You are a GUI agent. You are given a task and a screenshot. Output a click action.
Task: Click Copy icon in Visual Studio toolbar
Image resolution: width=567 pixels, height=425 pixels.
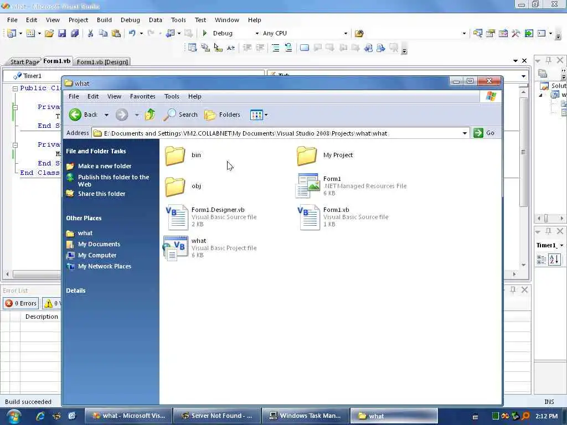(103, 33)
